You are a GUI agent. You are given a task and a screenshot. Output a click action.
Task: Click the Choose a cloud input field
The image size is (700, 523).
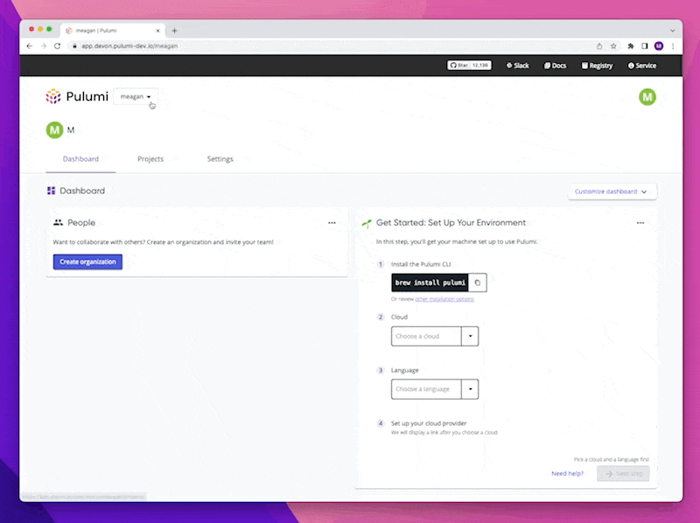click(426, 336)
